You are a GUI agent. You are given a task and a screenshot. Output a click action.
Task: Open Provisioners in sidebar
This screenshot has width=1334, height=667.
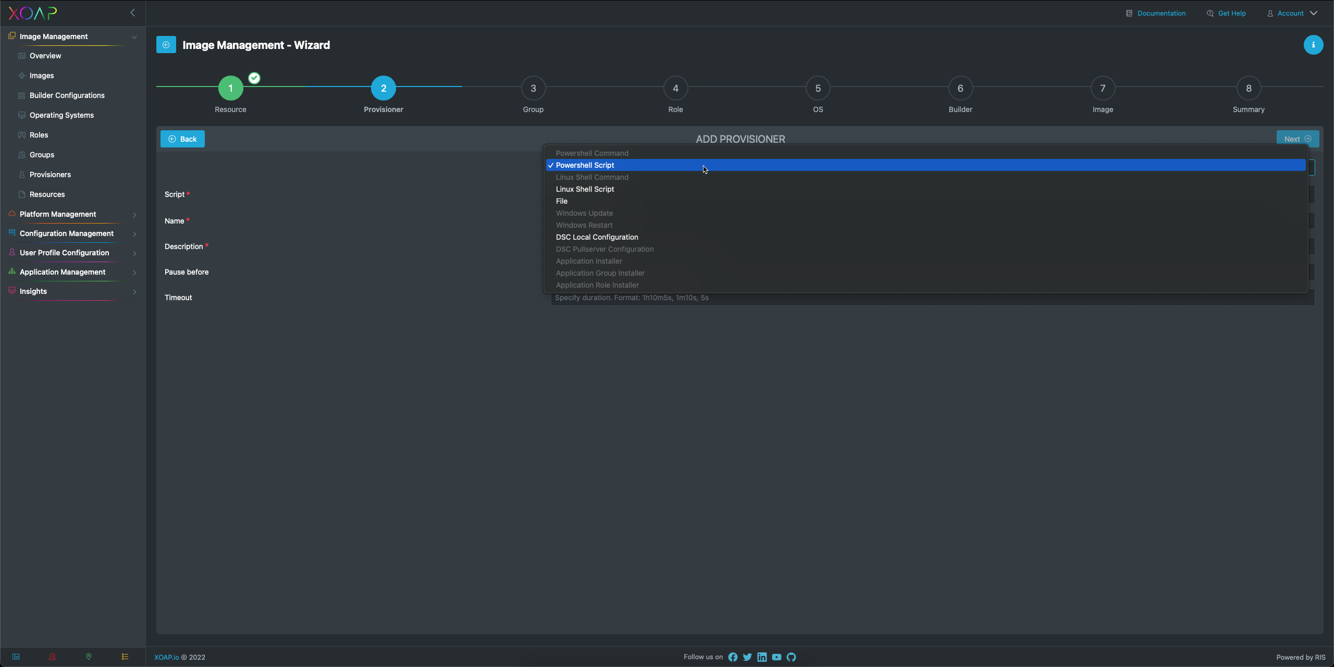point(50,175)
